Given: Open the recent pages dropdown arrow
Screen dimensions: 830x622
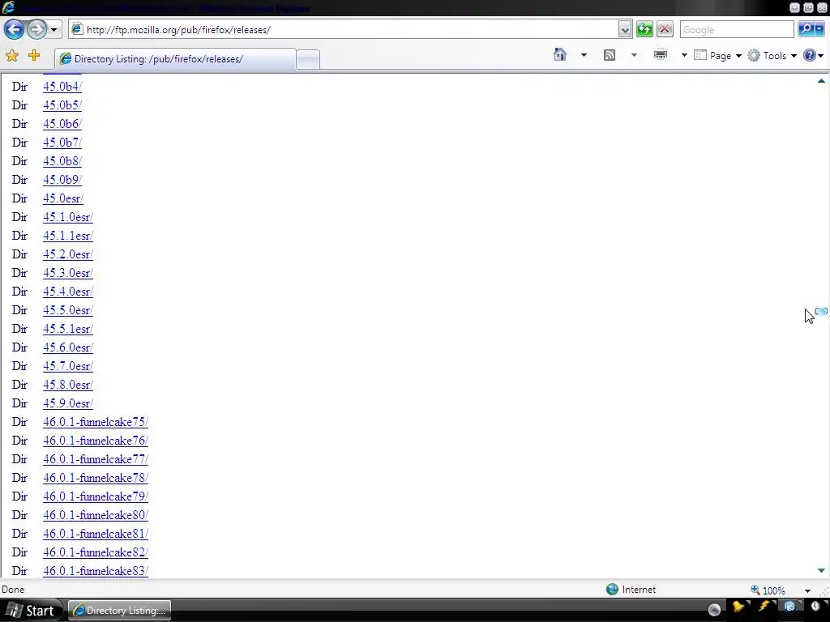Looking at the screenshot, I should [54, 30].
